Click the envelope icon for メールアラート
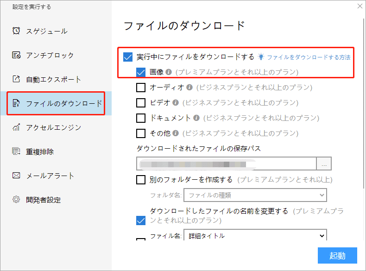The height and width of the screenshot is (271, 366). click(16, 176)
